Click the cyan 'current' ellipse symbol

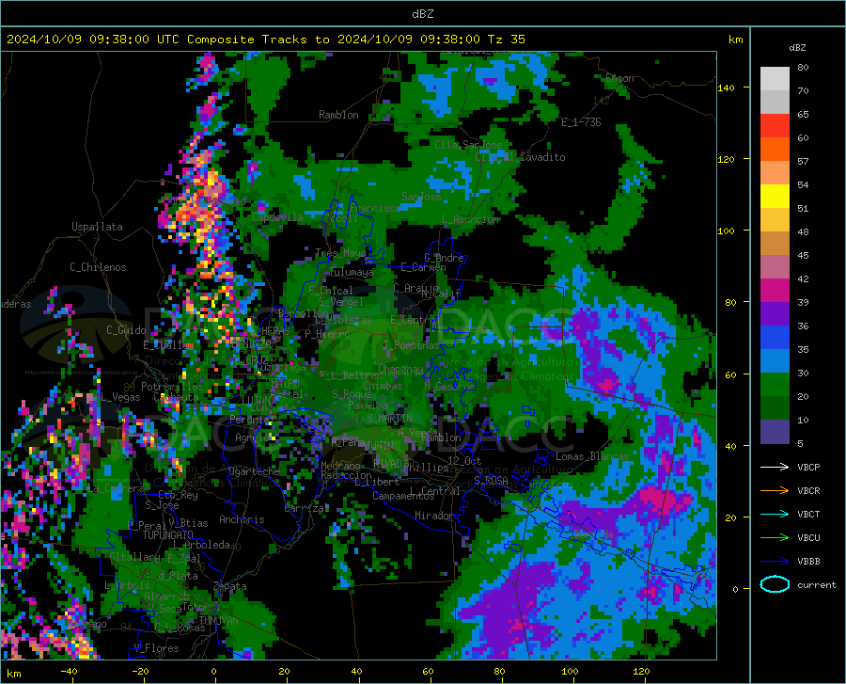[x=775, y=584]
